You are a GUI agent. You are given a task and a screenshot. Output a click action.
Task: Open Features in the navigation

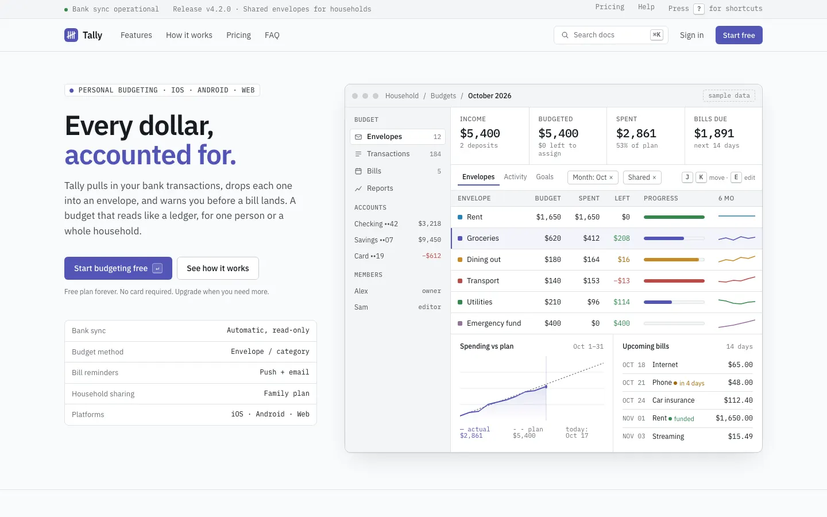coord(136,35)
